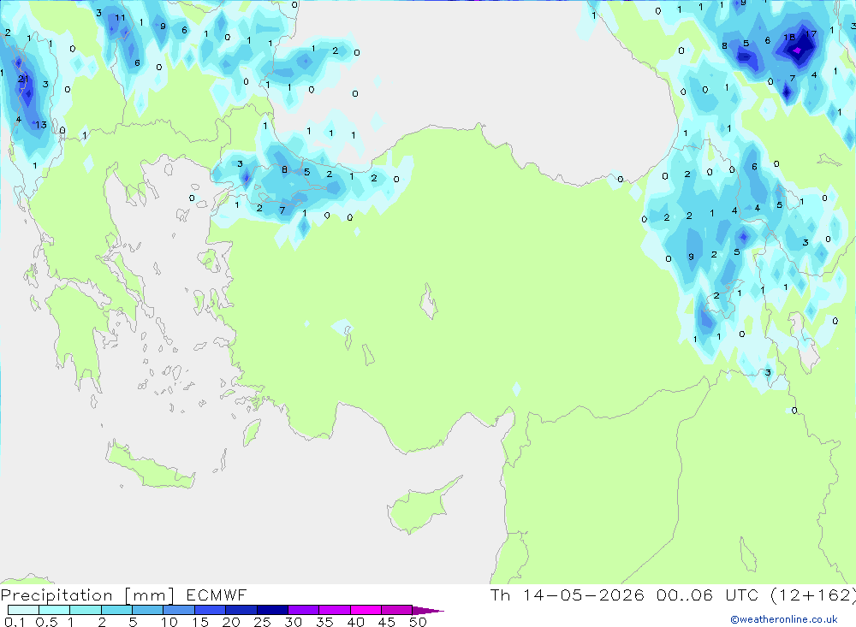The width and height of the screenshot is (856, 627).
Task: Click the "(12+162)" forecast offset text
Action: [x=813, y=595]
